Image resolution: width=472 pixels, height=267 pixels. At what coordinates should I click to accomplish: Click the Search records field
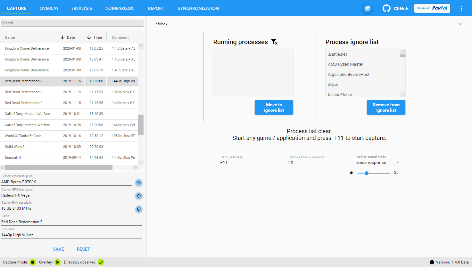point(72,23)
